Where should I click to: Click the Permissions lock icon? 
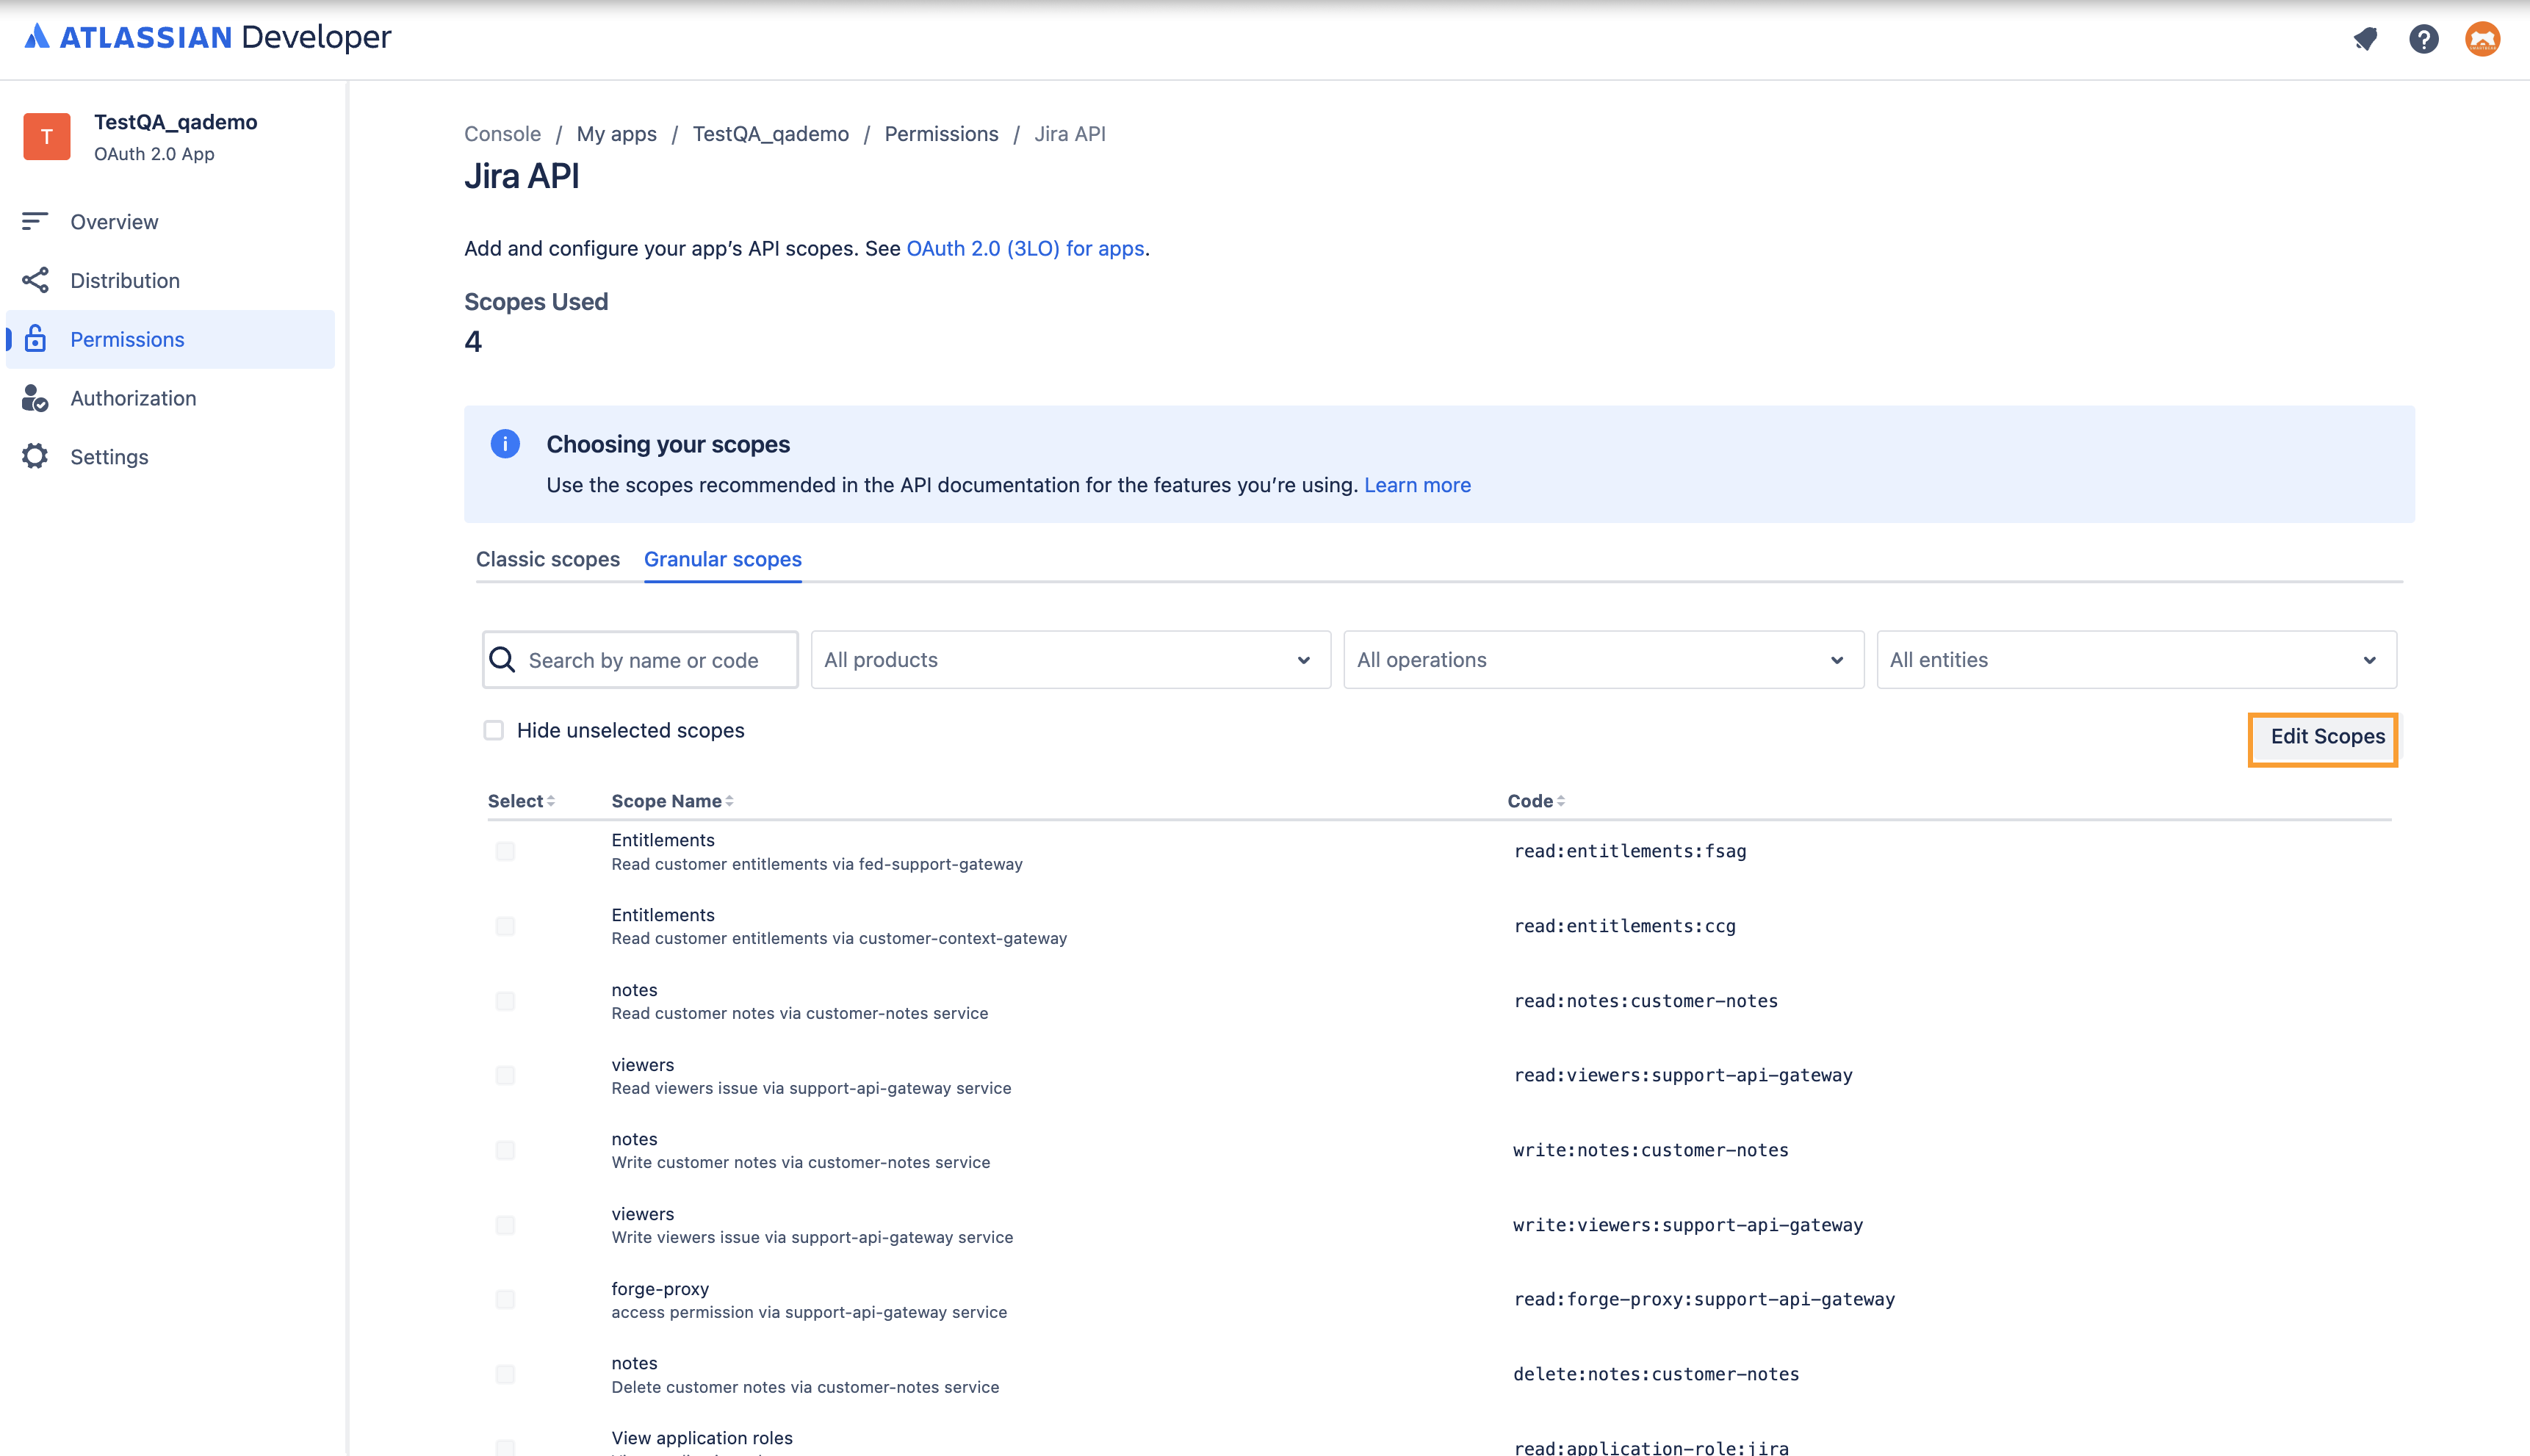(x=36, y=339)
